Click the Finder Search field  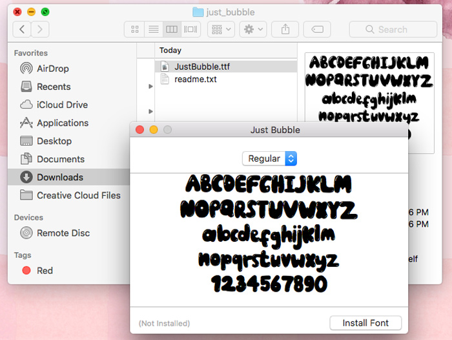coord(393,29)
